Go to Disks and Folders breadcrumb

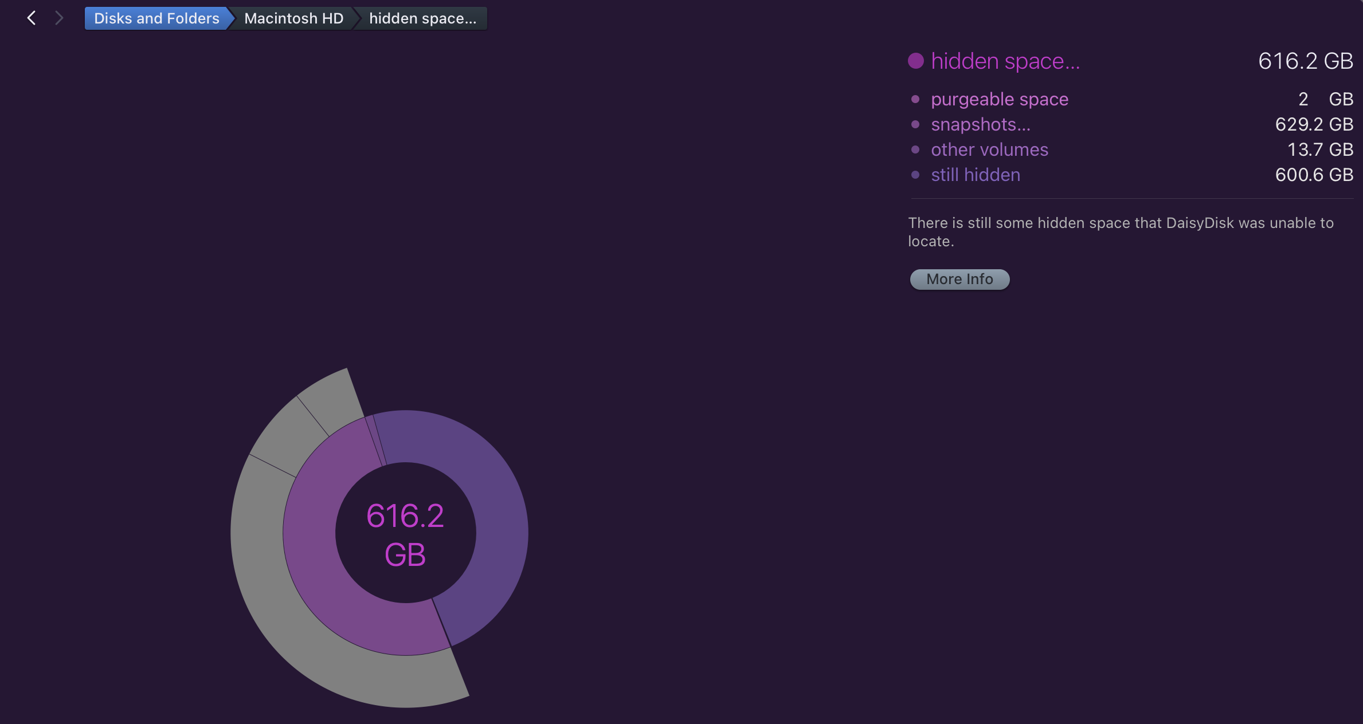click(156, 18)
